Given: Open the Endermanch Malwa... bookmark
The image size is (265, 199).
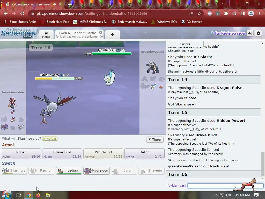Looking at the screenshot, I should point(129,22).
